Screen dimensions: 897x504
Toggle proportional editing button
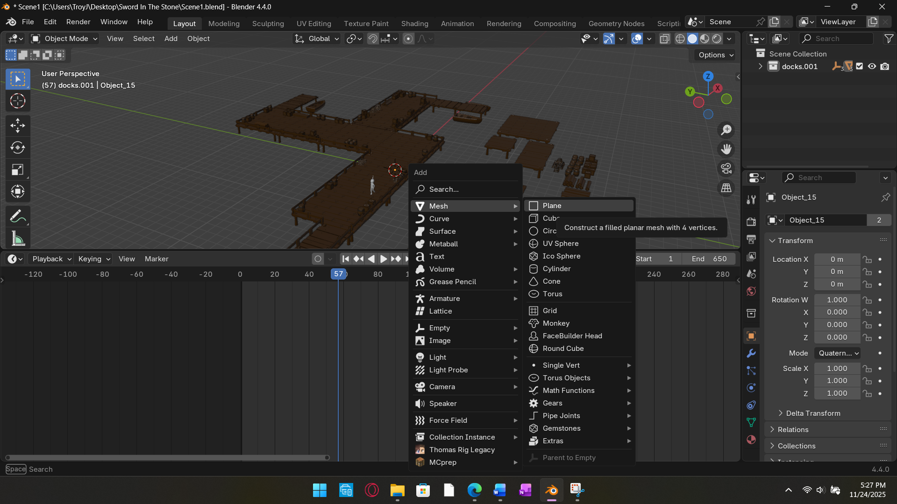click(408, 39)
